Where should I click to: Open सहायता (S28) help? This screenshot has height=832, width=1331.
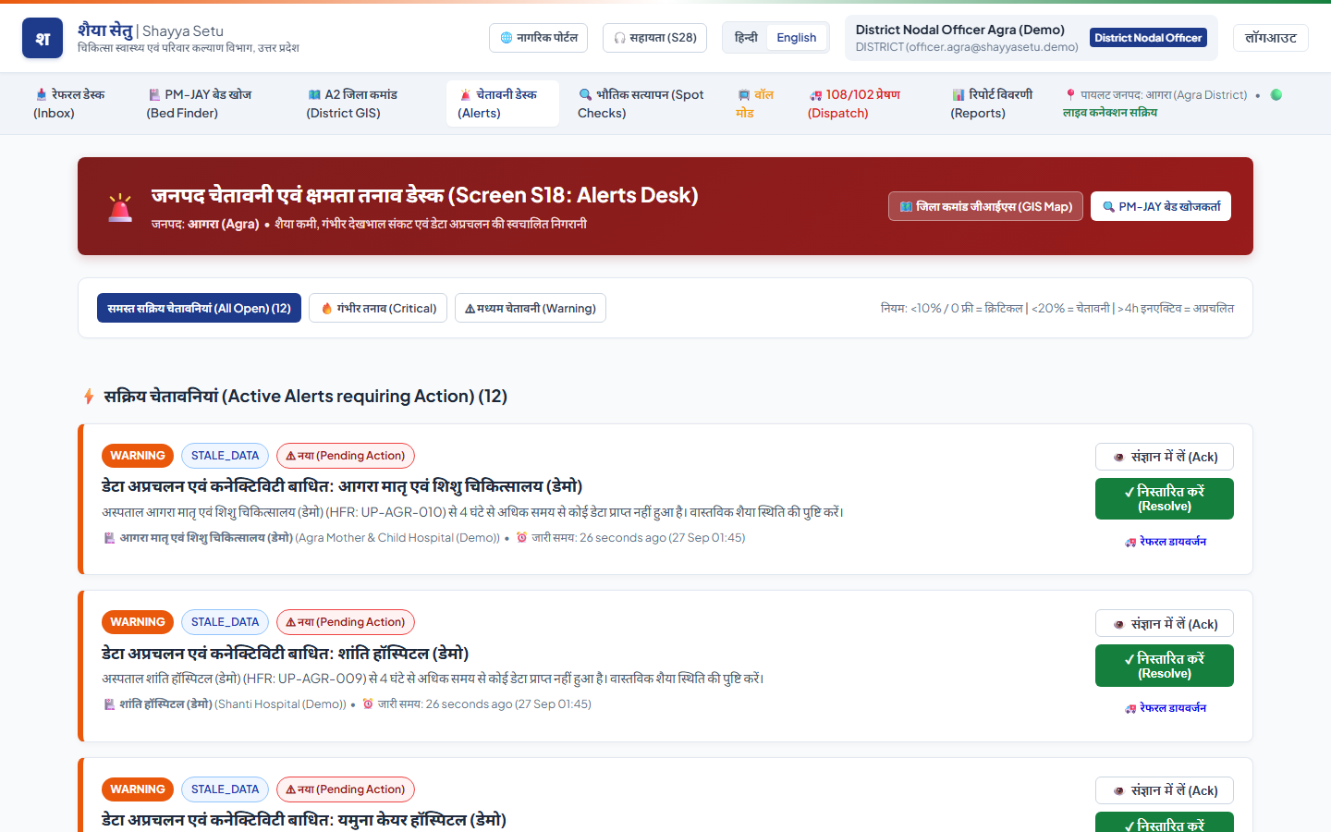pos(655,38)
